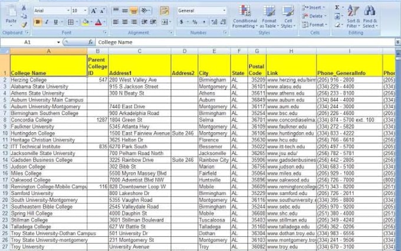This screenshot has width=401, height=251.
Task: Click the Align Text Left icon
Action: point(116,22)
